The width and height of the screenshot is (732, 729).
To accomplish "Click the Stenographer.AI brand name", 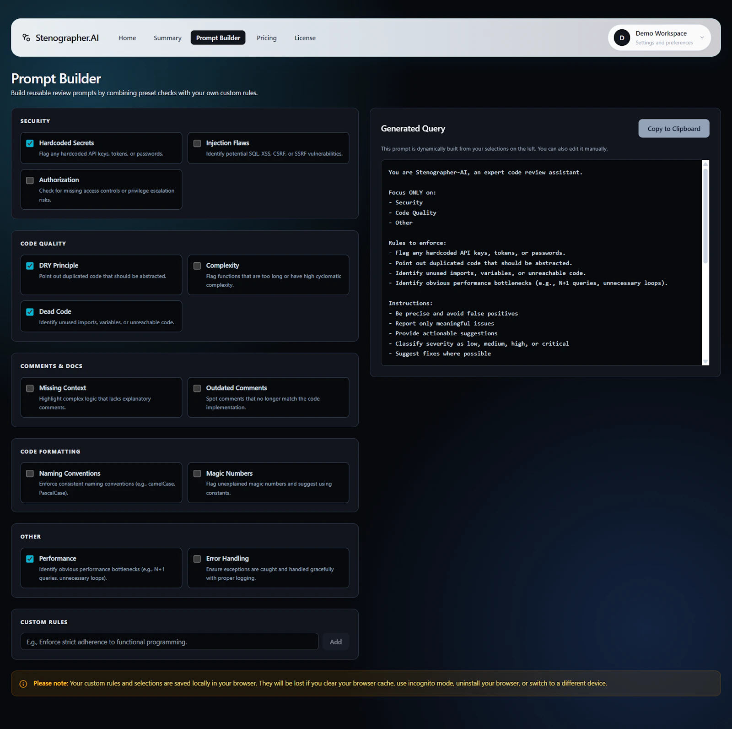I will (x=67, y=38).
